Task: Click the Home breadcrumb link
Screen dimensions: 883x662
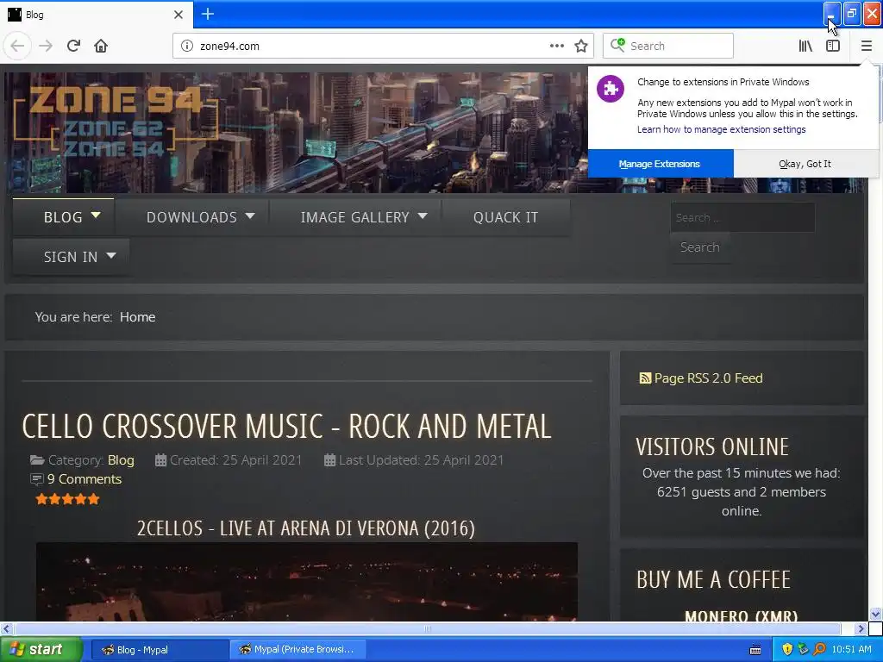Action: click(137, 317)
